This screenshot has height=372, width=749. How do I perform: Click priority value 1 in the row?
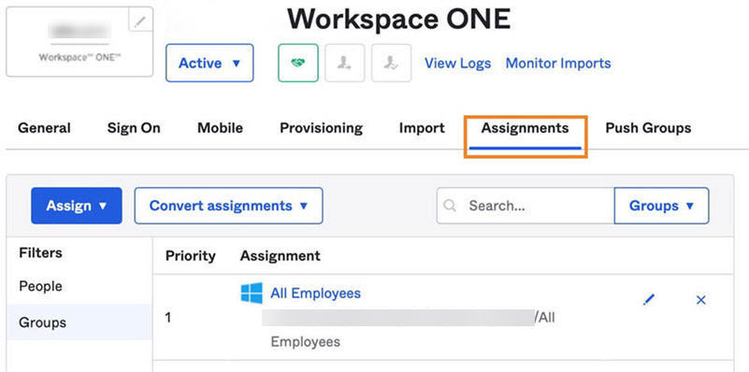(168, 317)
